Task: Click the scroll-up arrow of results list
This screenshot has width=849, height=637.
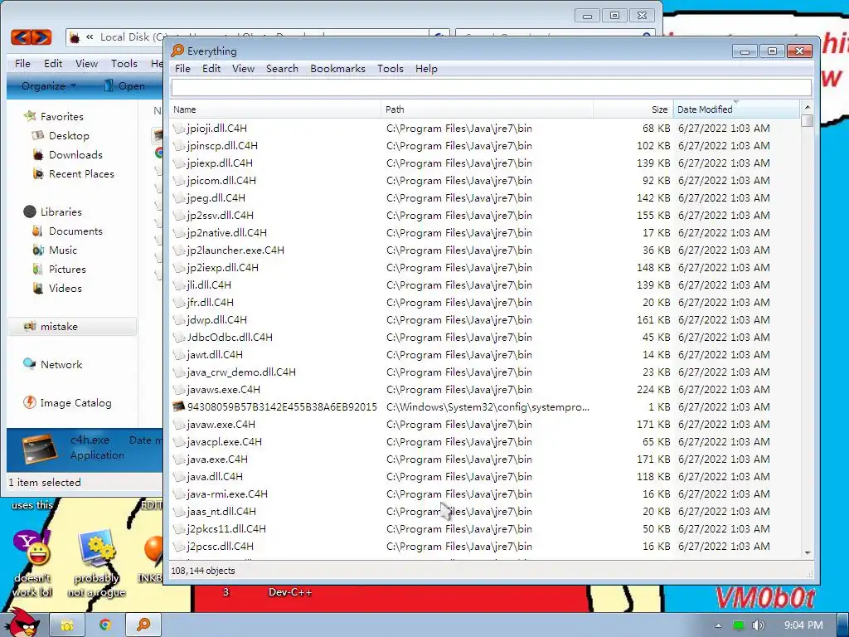Action: click(x=808, y=107)
